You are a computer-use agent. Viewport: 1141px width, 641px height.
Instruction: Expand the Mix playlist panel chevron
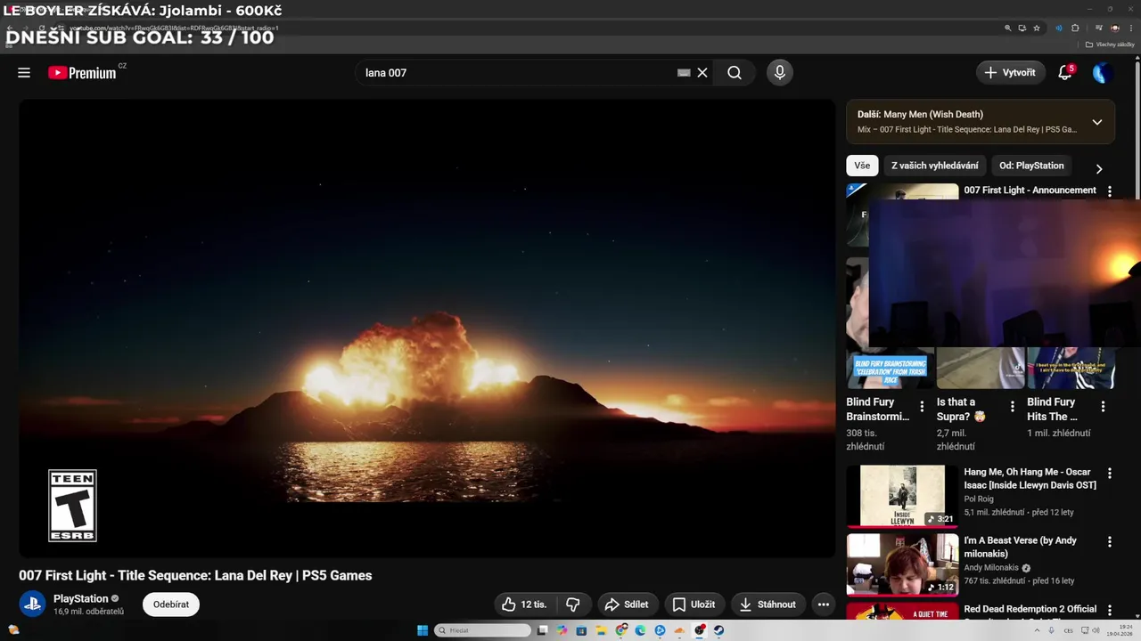(x=1097, y=122)
